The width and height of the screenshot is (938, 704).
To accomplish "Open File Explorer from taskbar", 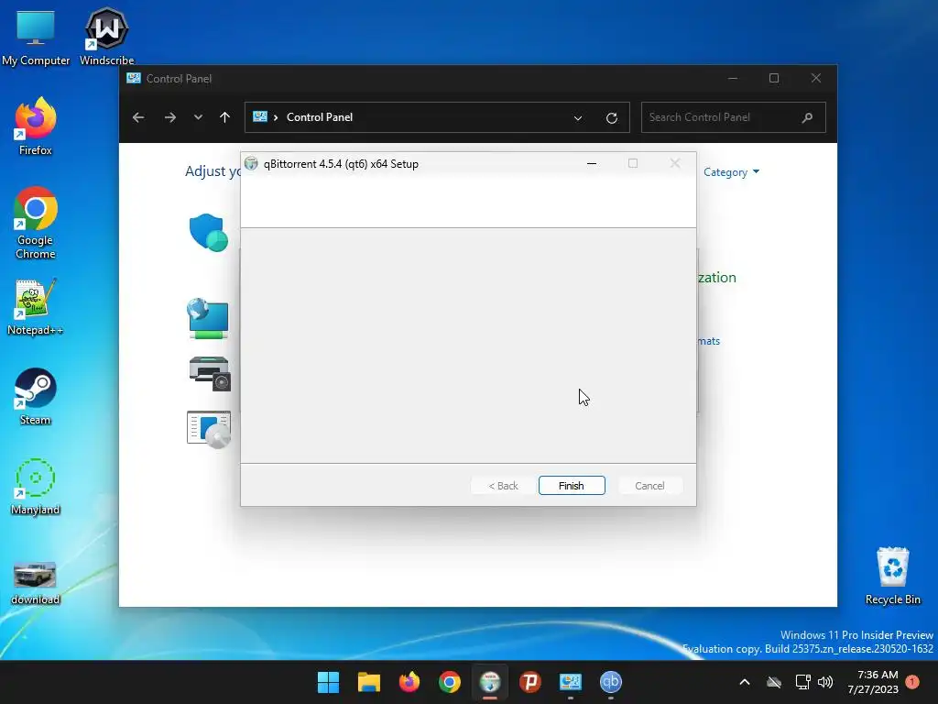I will 368,682.
